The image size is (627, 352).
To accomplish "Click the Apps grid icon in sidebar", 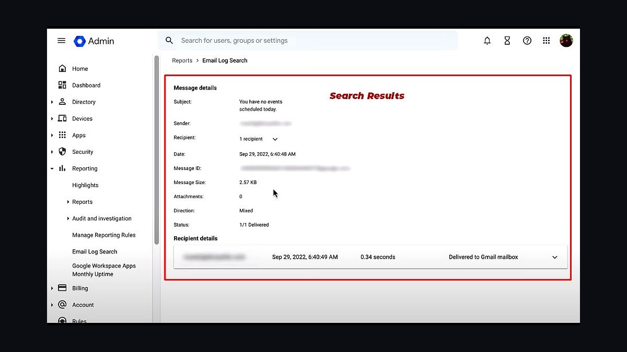I will 62,135.
